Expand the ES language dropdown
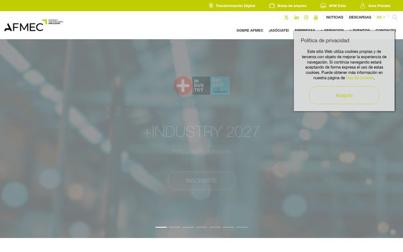The height and width of the screenshot is (252, 403). click(381, 17)
